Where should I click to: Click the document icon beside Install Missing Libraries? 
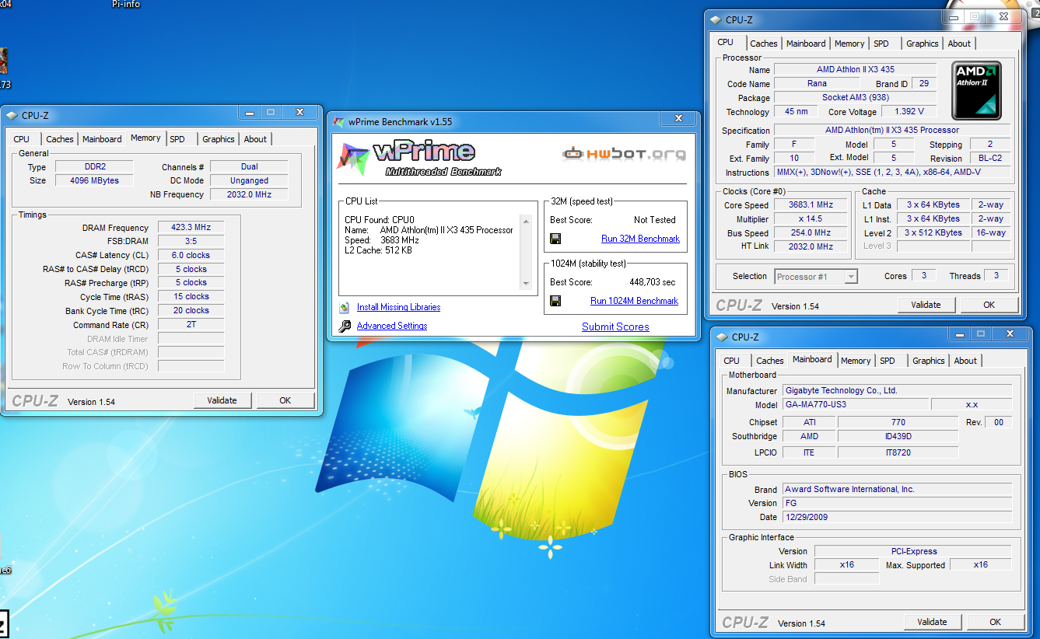(x=345, y=307)
